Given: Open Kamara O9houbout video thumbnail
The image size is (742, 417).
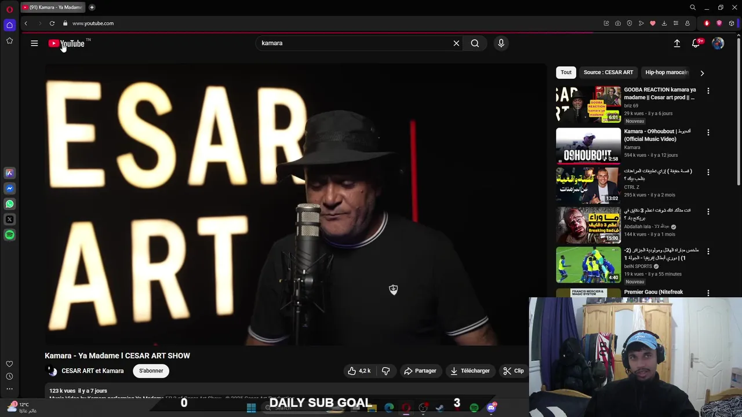Looking at the screenshot, I should [588, 146].
